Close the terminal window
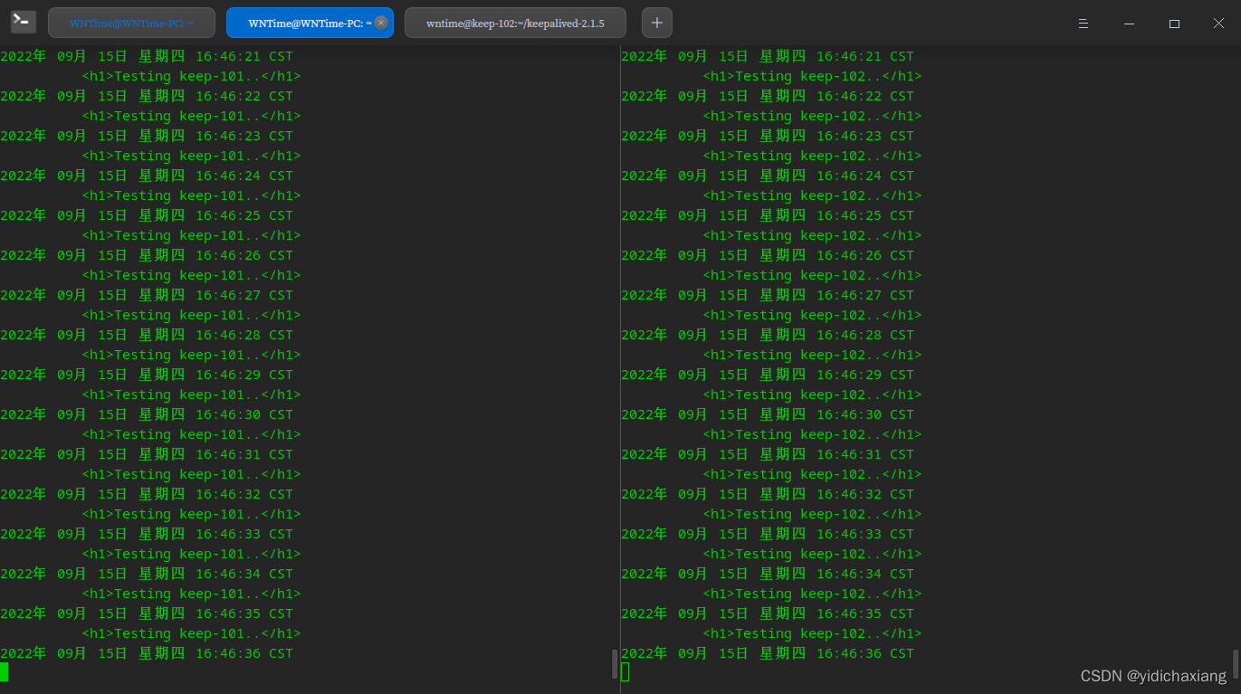This screenshot has width=1241, height=694. [1219, 24]
